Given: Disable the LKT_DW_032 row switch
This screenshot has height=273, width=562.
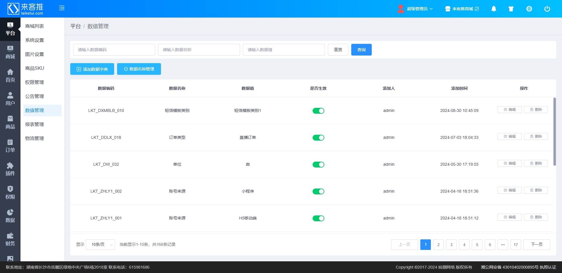Looking at the screenshot, I should (x=318, y=165).
